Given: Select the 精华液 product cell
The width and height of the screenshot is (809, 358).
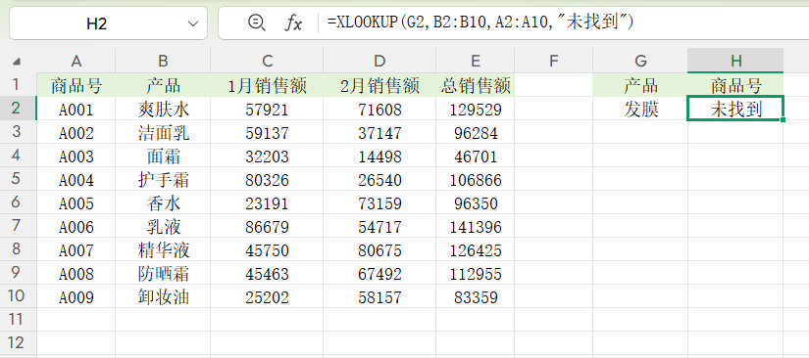Looking at the screenshot, I should (x=163, y=250).
